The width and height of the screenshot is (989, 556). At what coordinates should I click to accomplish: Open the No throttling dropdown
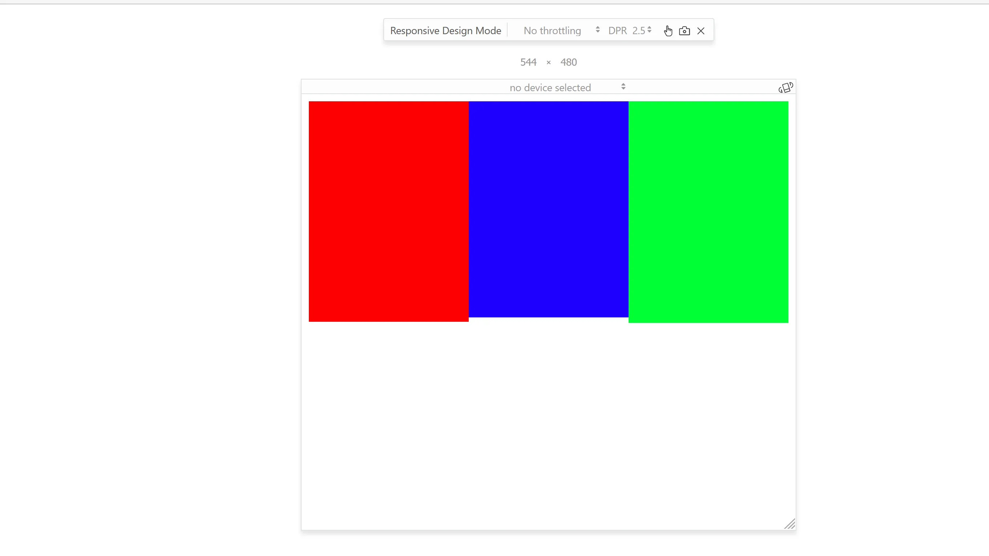pyautogui.click(x=552, y=31)
